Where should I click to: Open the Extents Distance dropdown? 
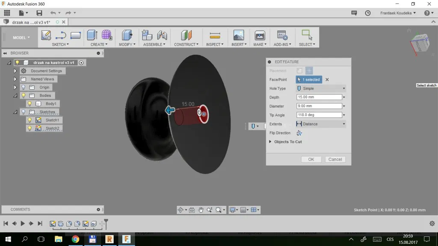click(x=321, y=124)
